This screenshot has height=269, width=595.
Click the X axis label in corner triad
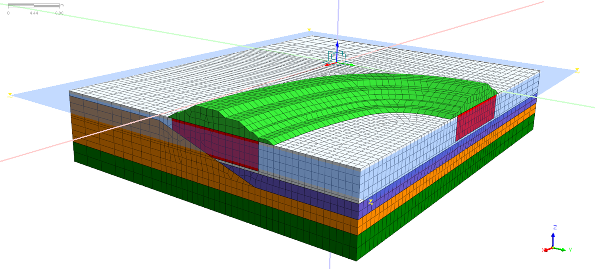[543, 250]
